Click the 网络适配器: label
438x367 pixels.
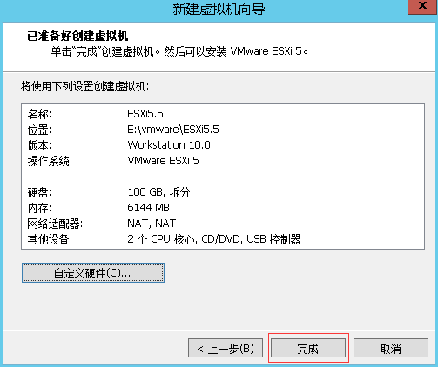click(55, 224)
